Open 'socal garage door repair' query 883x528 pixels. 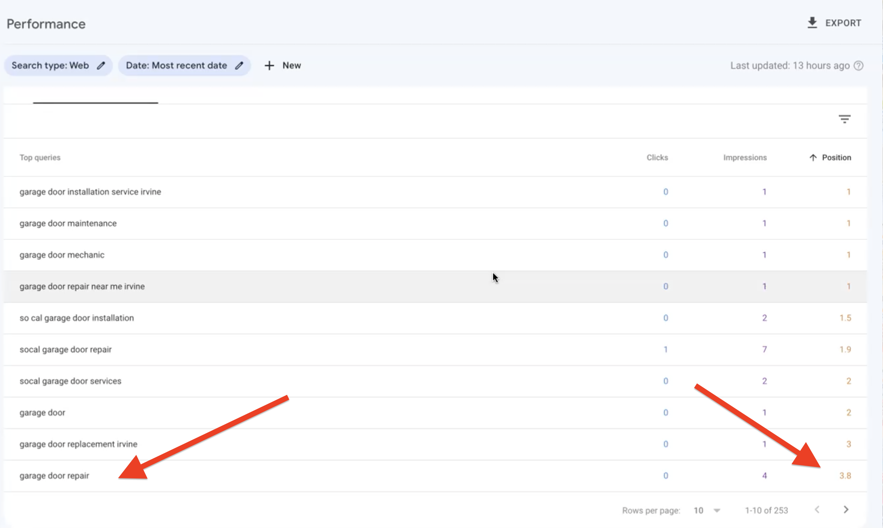click(x=65, y=349)
